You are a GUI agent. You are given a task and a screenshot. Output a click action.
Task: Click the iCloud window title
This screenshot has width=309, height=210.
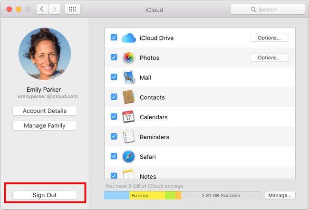154,10
